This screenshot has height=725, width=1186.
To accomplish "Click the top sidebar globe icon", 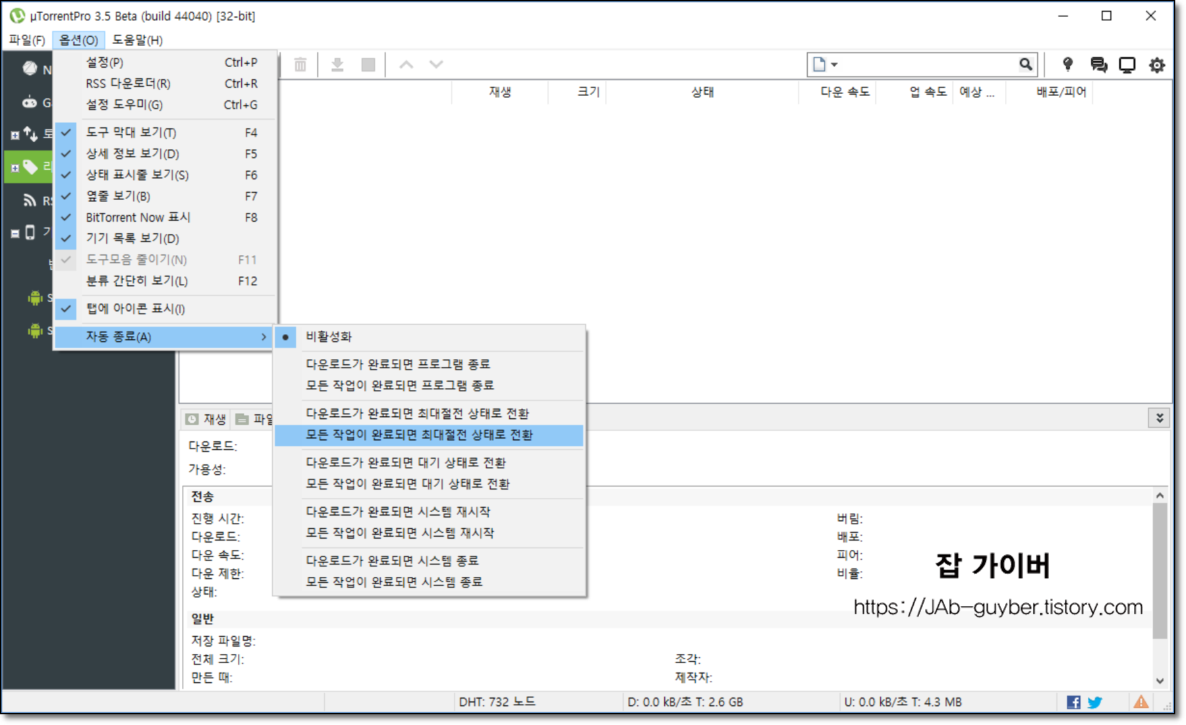I will pos(30,68).
